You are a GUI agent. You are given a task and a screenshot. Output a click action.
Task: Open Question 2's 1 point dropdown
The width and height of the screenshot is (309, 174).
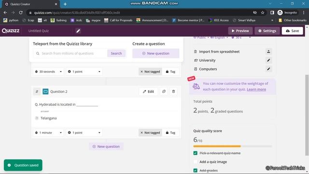(x=84, y=133)
